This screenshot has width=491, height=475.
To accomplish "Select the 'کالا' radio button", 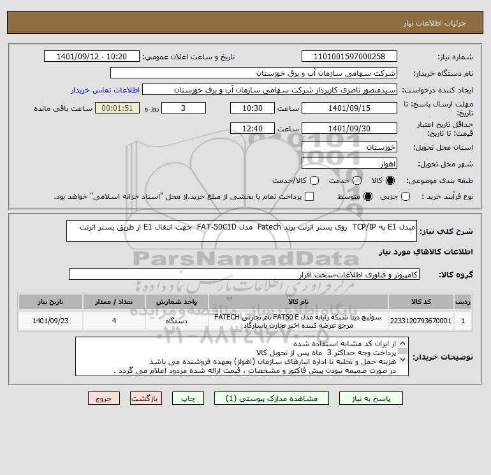I will 390,180.
